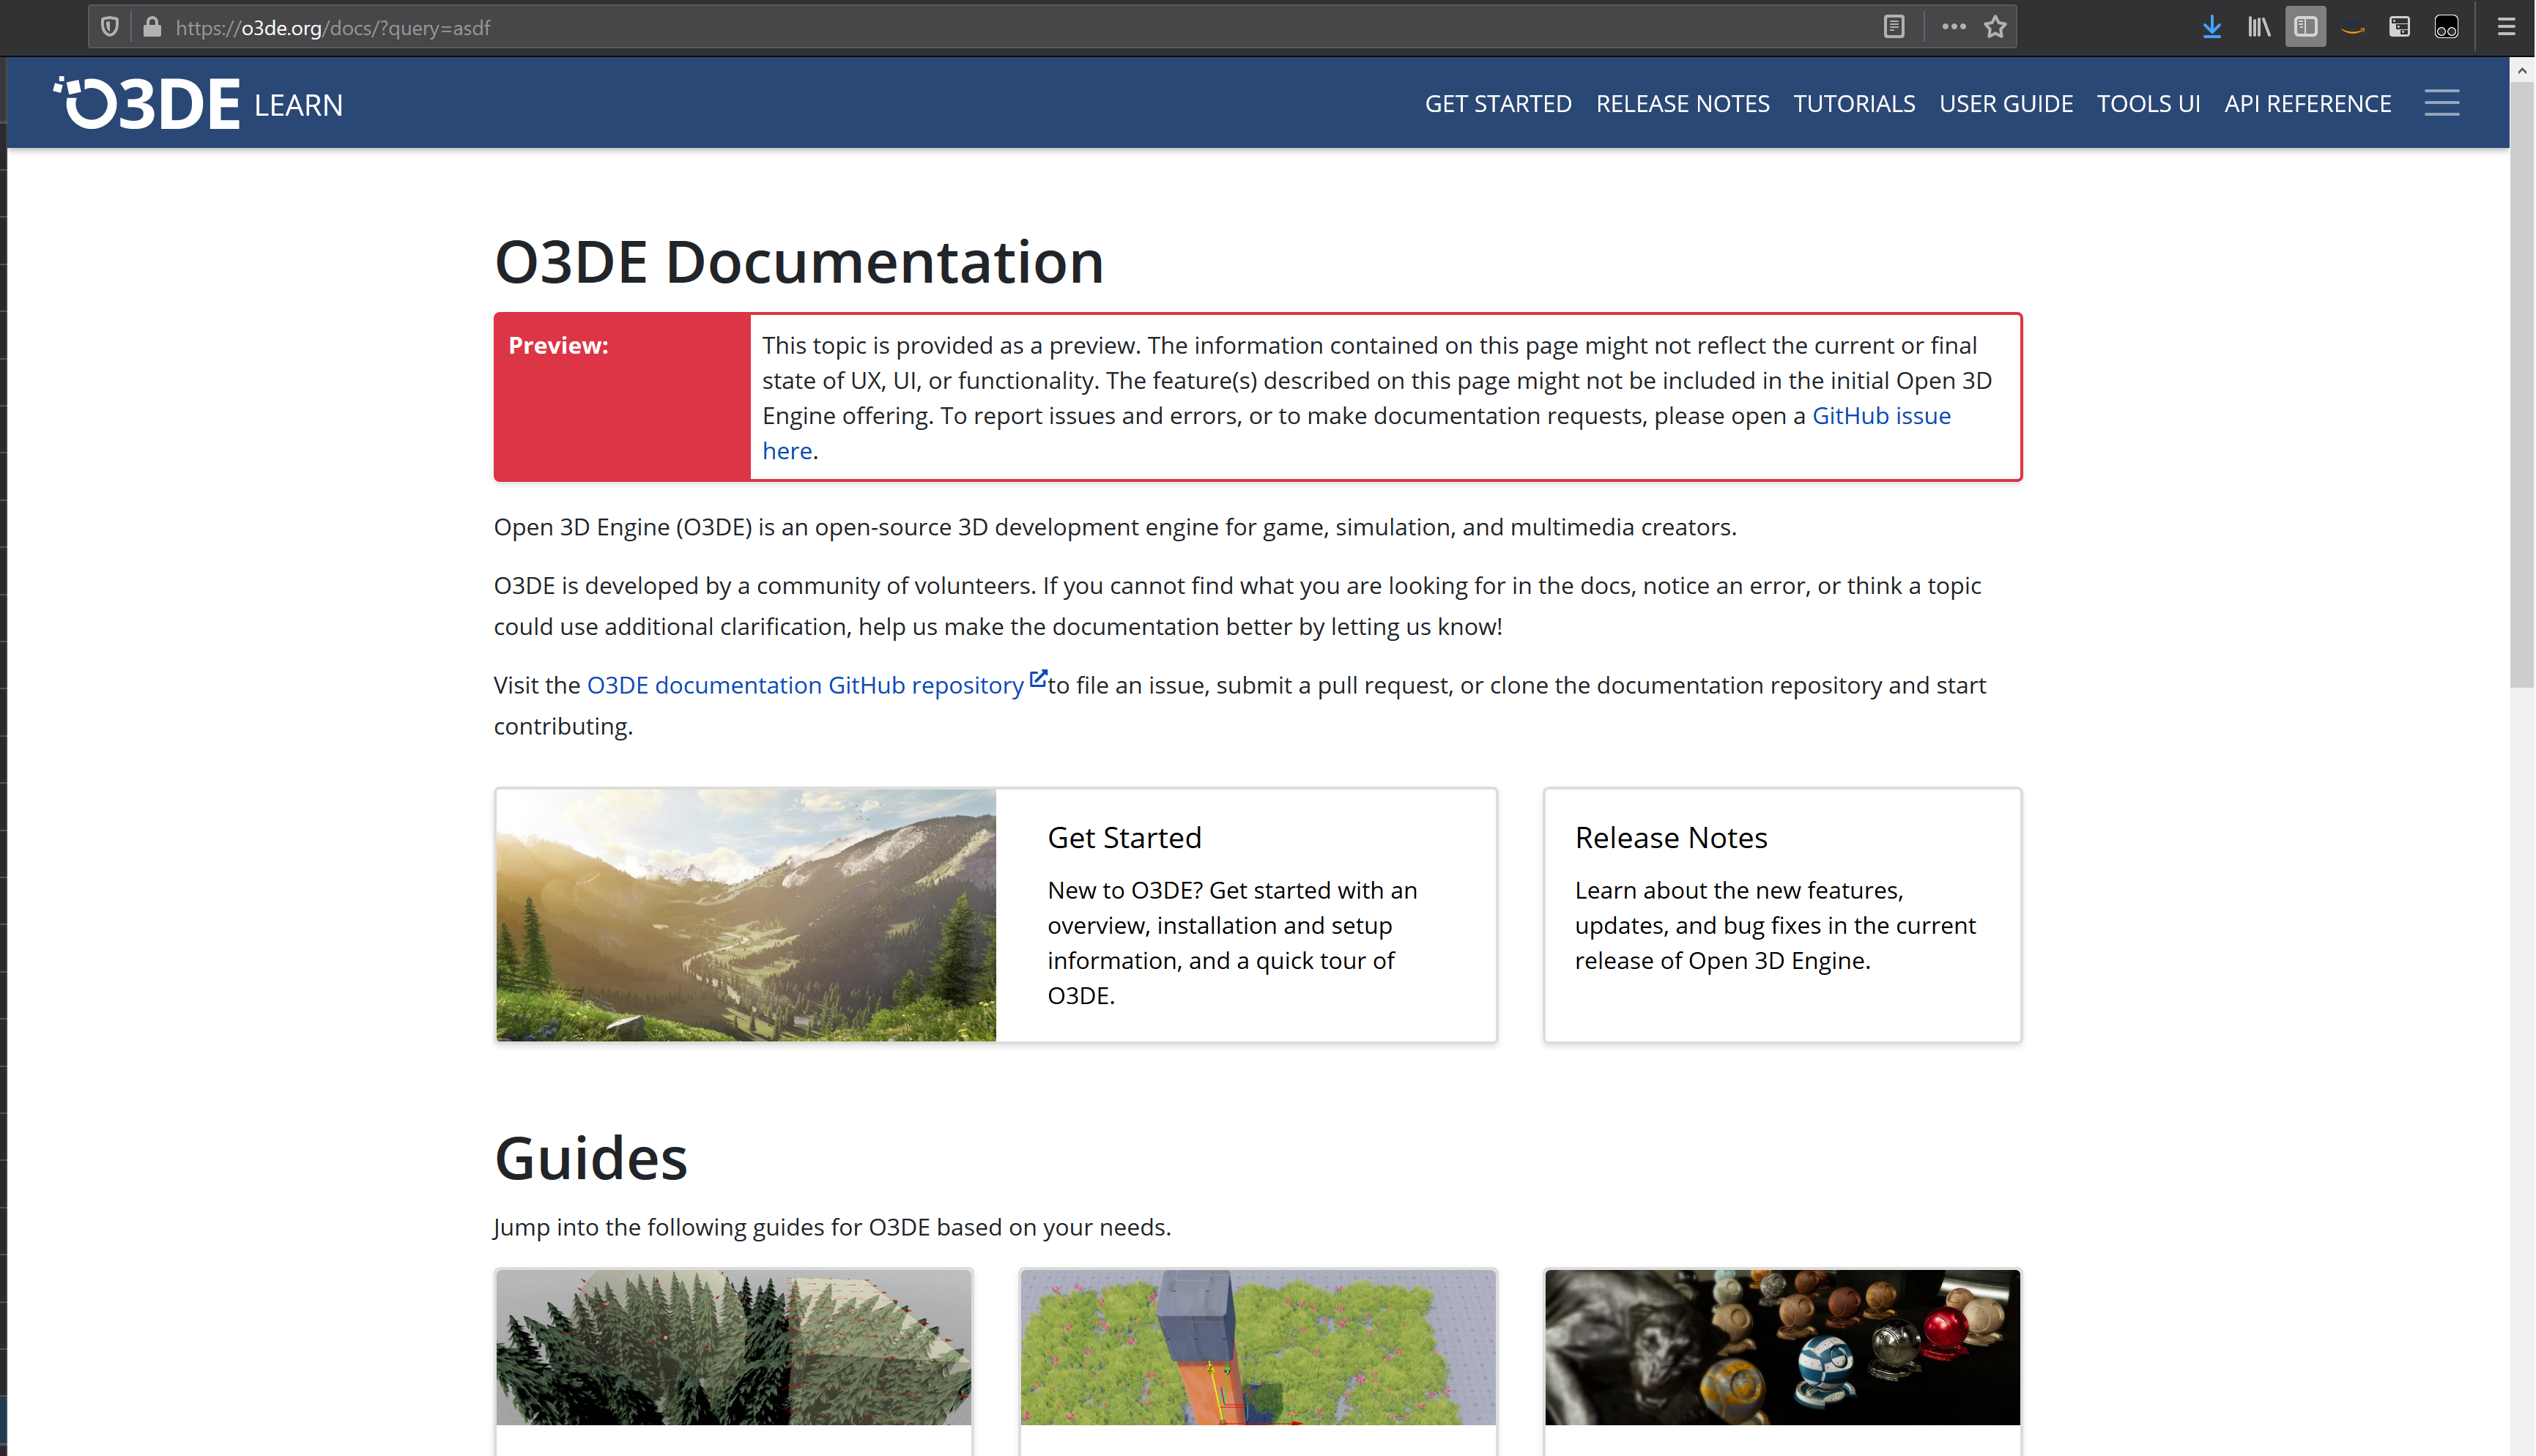The image size is (2536, 1456).
Task: Click the tab-manager extension icon
Action: (x=2398, y=26)
